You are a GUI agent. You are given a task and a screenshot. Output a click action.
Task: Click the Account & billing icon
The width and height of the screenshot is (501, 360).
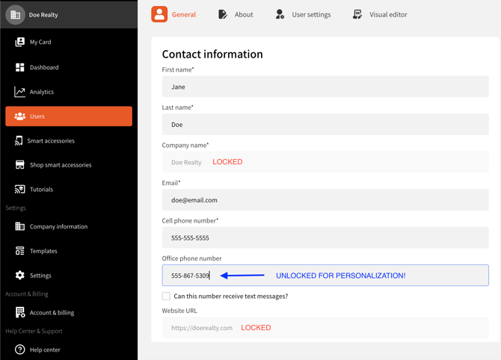[20, 312]
